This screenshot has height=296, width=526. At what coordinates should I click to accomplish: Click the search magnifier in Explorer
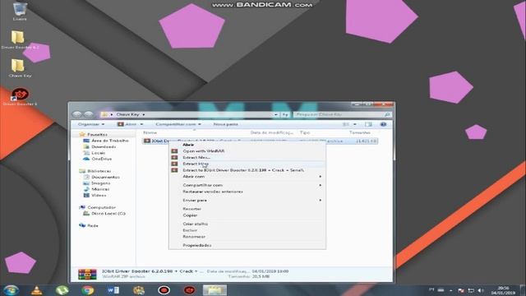[x=387, y=114]
